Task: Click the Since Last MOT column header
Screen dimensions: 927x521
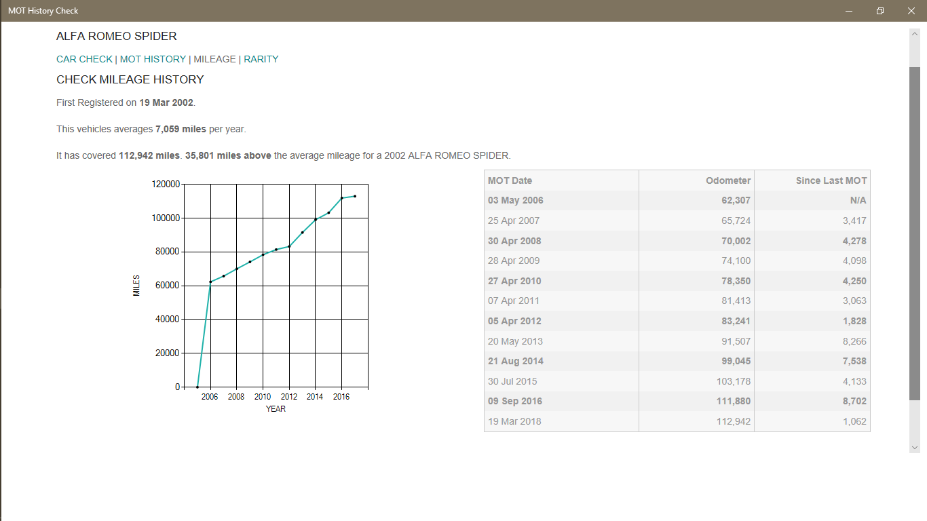Action: tap(812, 180)
